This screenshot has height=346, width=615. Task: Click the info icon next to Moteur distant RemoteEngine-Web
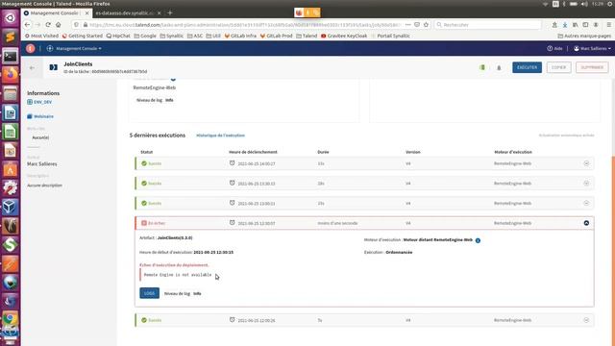pos(478,240)
